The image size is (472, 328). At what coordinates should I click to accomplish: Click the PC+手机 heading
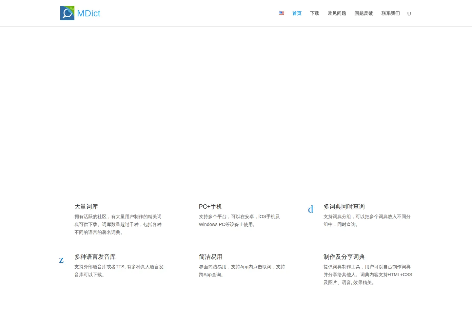tap(210, 207)
